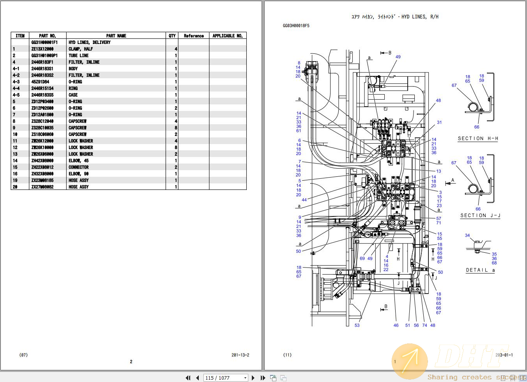The width and height of the screenshot is (527, 382).
Task: Select part number ZW26X06000
Action: pyautogui.click(x=42, y=155)
